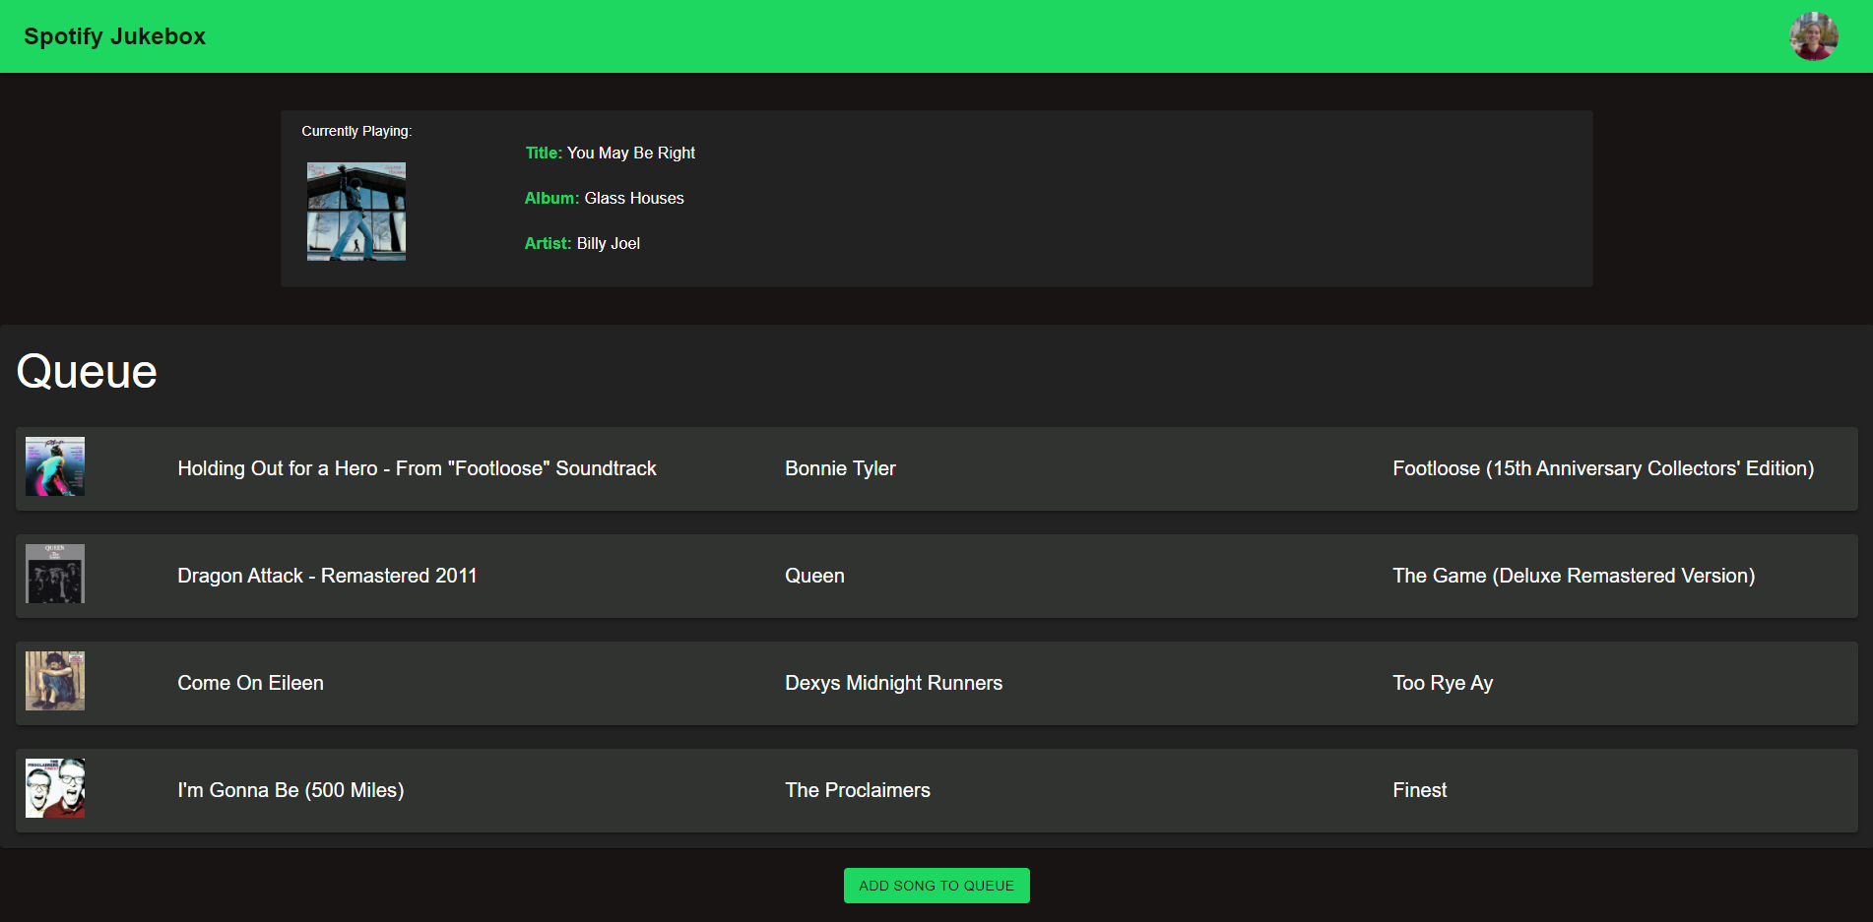Click the Glass Houses album artwork
This screenshot has height=922, width=1873.
pyautogui.click(x=355, y=211)
